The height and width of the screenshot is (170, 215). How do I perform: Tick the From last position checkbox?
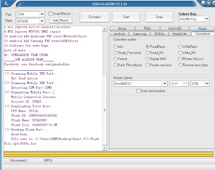click(139, 91)
